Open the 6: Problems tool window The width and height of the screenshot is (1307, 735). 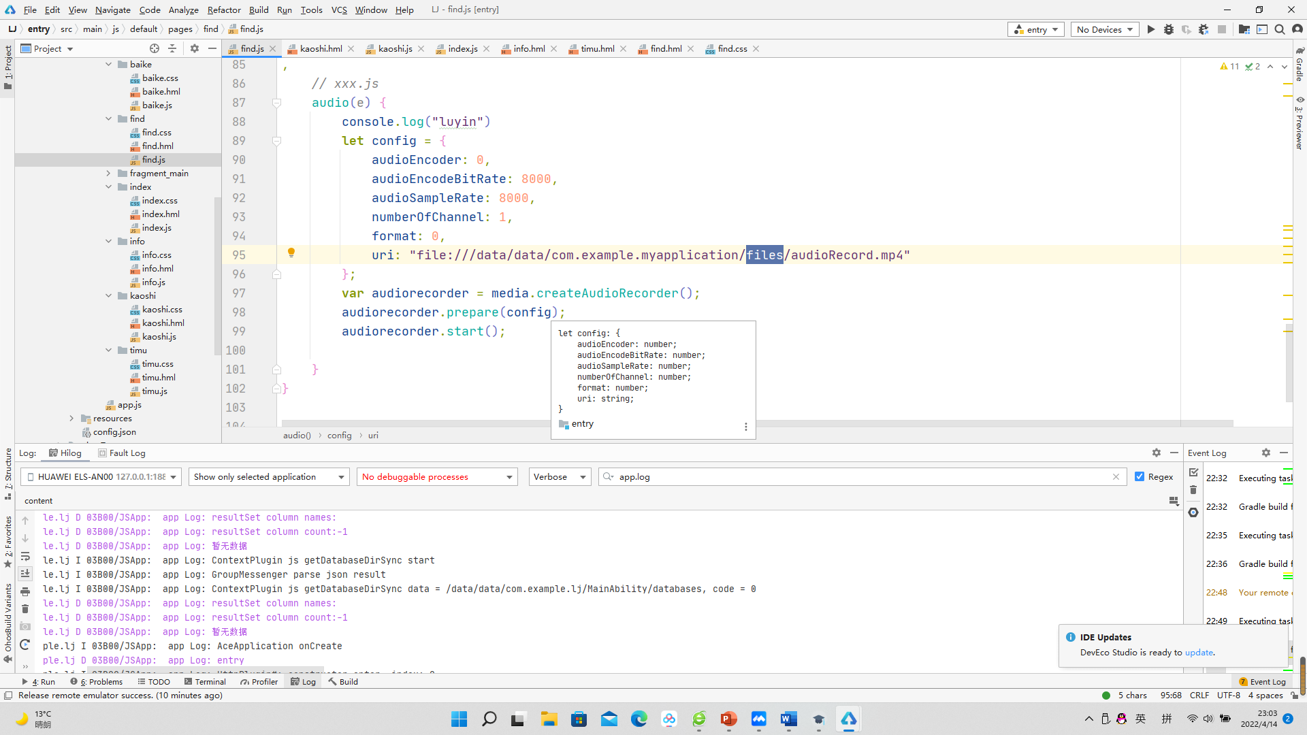click(x=97, y=682)
